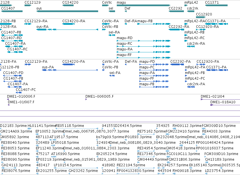
Task: Select the magu-RF transcript label
Action: pyautogui.click(x=124, y=55)
